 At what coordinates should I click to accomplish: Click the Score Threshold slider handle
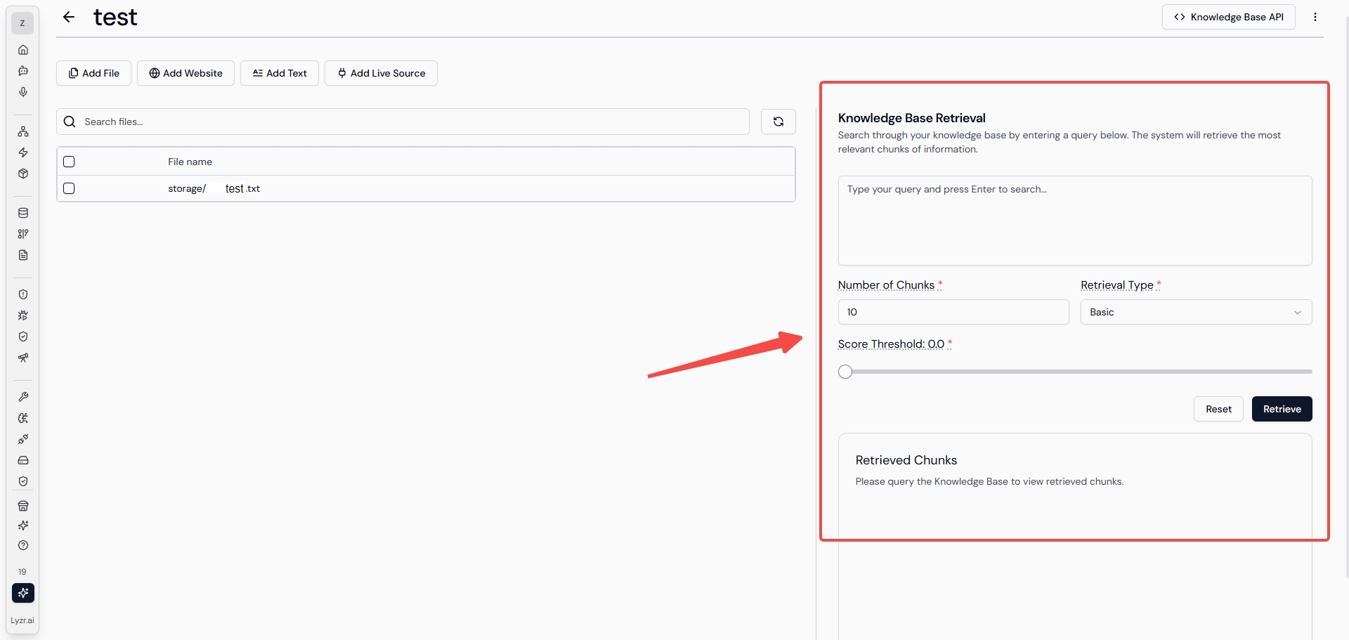(845, 372)
